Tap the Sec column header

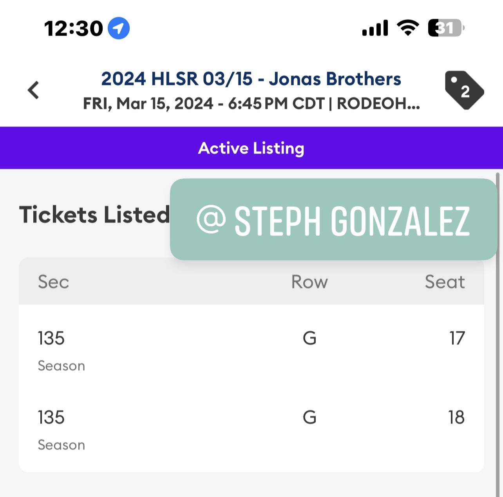pos(54,282)
